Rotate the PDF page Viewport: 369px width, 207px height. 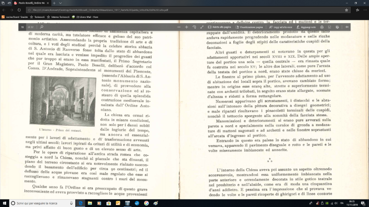coord(194,27)
